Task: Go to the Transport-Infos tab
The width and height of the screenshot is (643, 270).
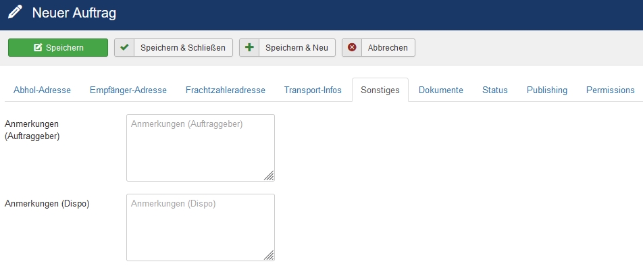Action: point(313,90)
